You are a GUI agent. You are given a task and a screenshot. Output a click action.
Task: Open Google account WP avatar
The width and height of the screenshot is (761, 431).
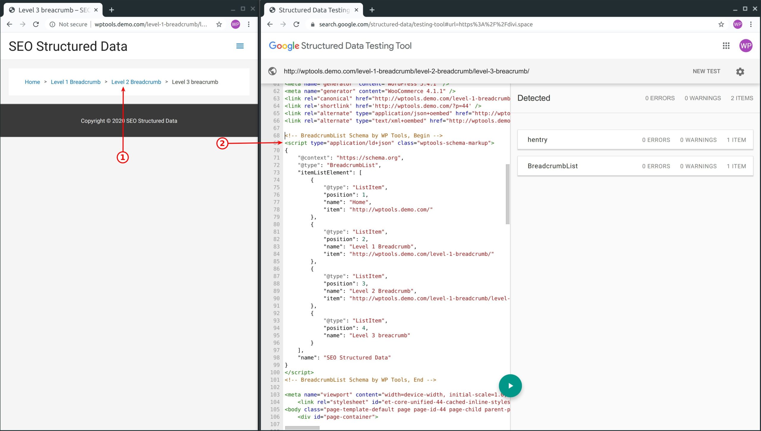tap(746, 46)
